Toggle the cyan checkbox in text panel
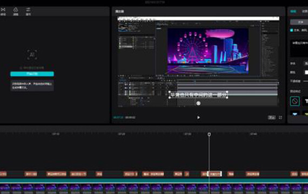308x194 pixels. click(x=291, y=30)
